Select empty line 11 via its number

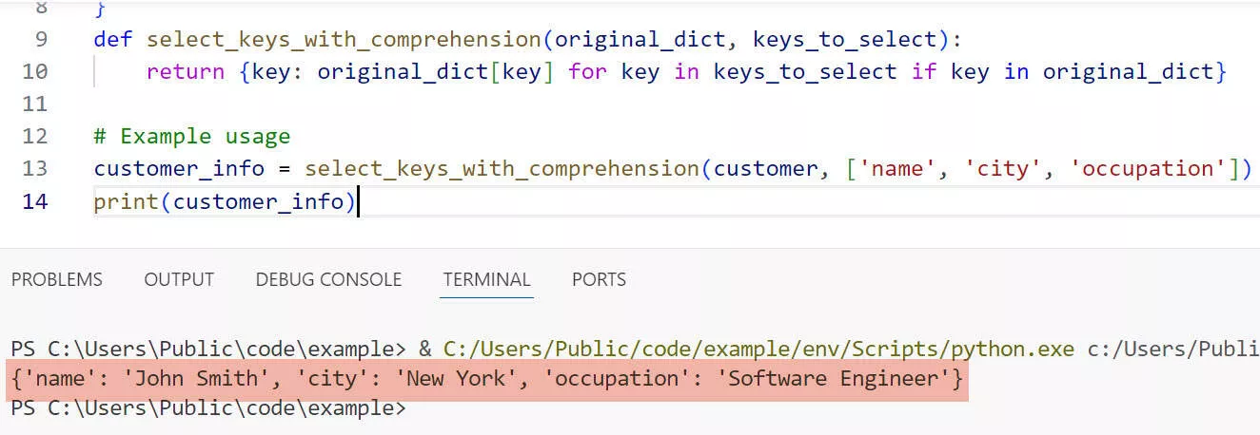point(34,104)
